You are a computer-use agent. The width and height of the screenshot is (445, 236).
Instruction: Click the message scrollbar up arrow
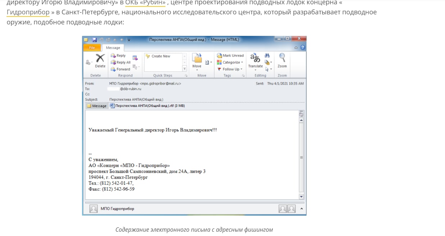[x=301, y=121]
